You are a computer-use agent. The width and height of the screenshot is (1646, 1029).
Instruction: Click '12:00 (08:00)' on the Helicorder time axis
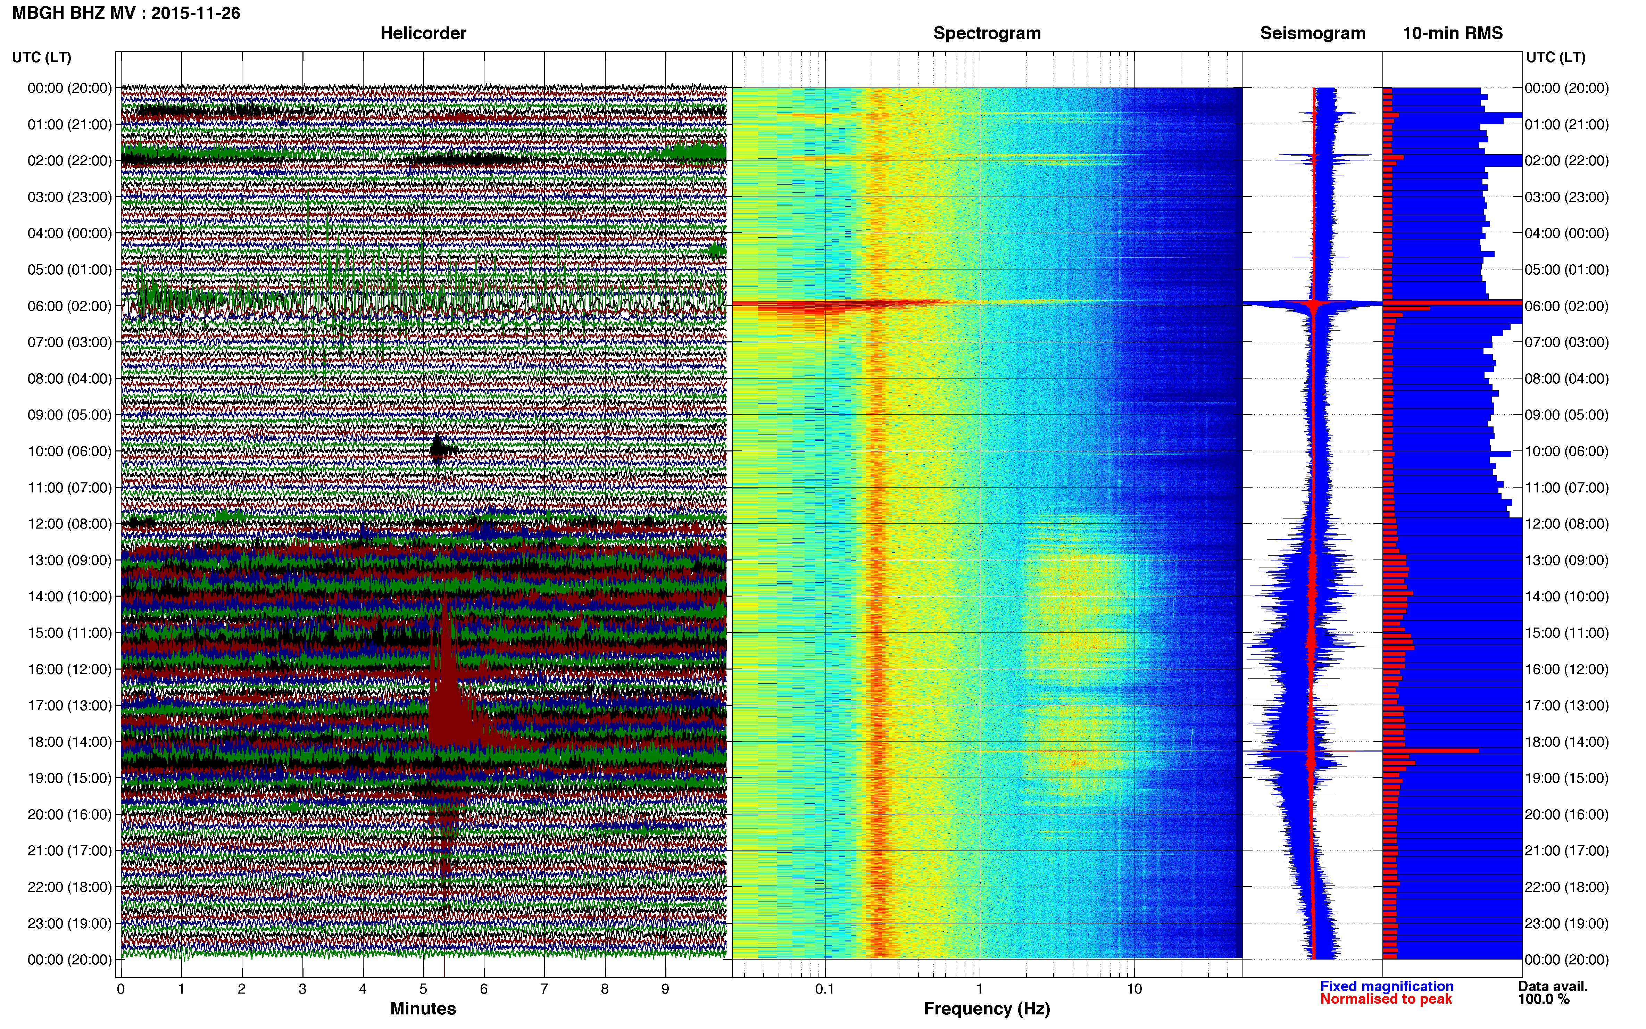coord(69,524)
